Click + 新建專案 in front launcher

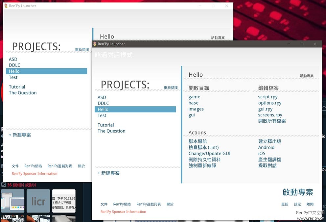click(x=108, y=173)
